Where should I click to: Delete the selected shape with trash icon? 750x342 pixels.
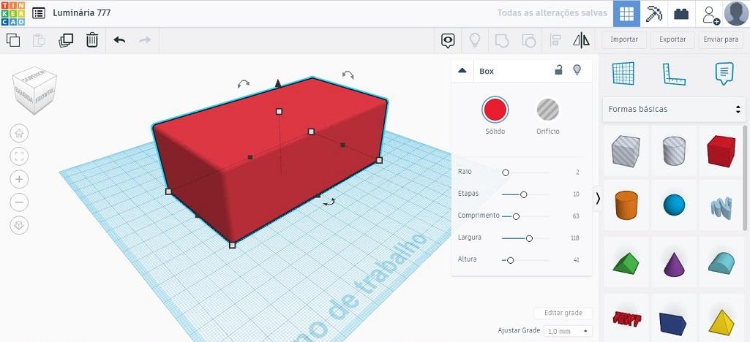[x=92, y=40]
